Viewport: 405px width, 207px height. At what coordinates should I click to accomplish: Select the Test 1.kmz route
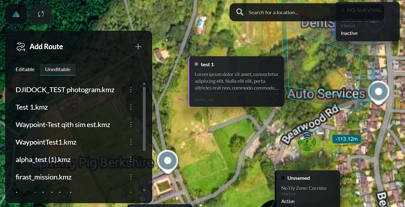tap(32, 107)
